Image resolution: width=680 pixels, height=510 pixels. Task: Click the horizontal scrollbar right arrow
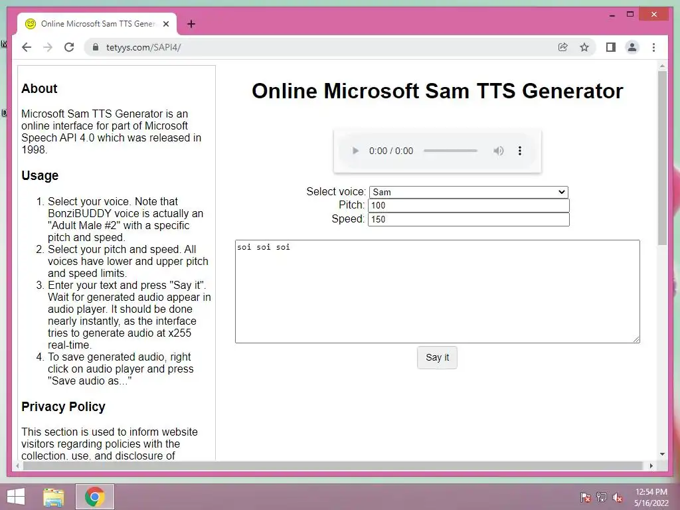pyautogui.click(x=651, y=466)
